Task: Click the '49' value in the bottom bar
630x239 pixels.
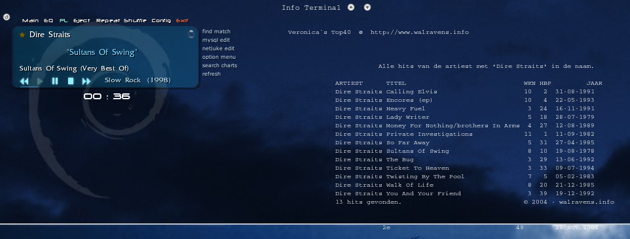Action: click(520, 227)
